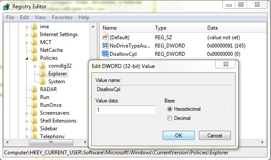Click REG_SZ type cell of (Default)
This screenshot has width=271, height=160.
point(163,37)
